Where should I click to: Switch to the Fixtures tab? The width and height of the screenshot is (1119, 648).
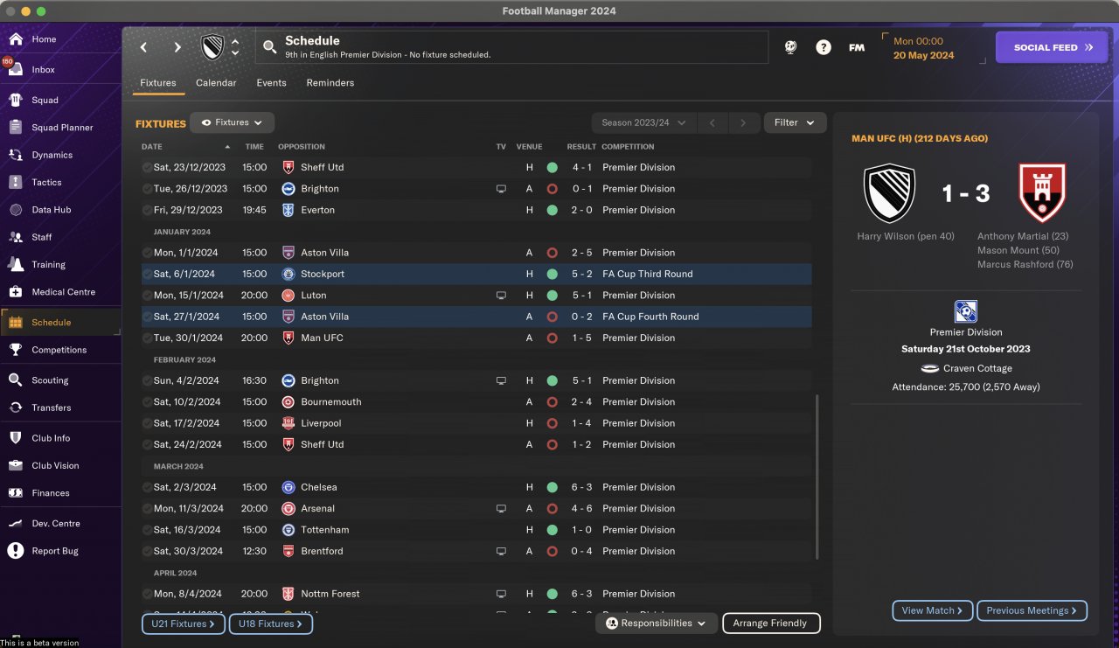158,83
